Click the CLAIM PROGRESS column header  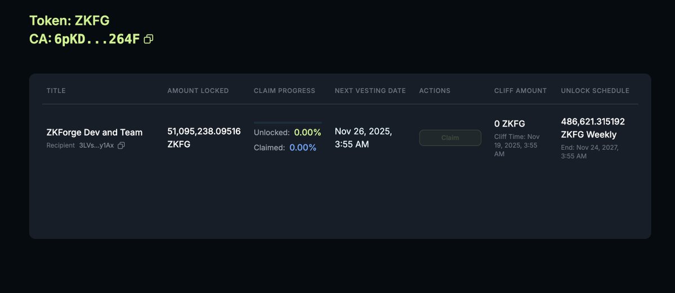284,91
